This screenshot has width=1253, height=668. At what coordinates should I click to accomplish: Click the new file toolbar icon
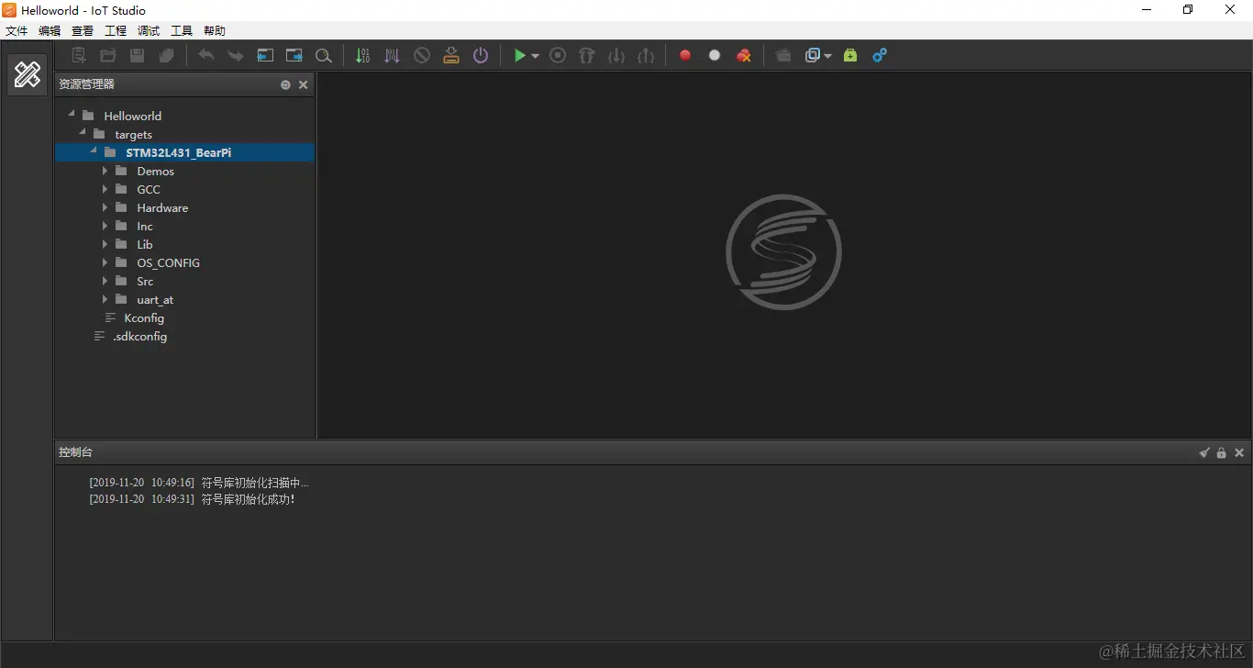coord(79,55)
